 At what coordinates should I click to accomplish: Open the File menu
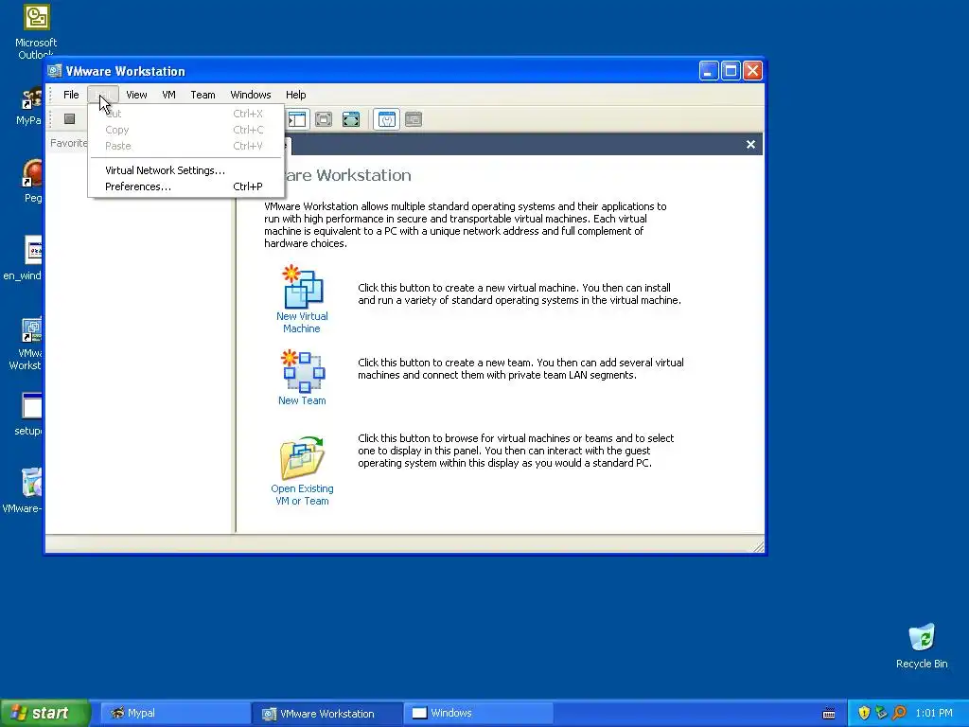pyautogui.click(x=71, y=95)
